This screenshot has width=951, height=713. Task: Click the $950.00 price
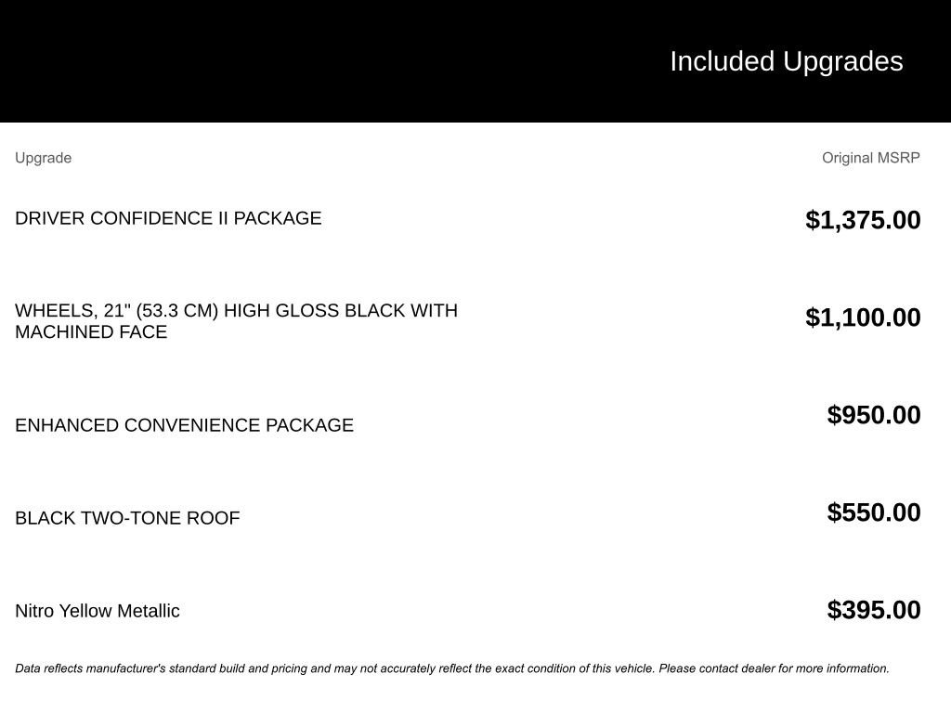874,415
